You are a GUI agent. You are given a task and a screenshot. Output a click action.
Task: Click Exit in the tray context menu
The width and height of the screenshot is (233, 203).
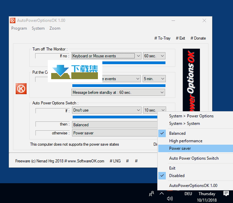pyautogui.click(x=195, y=168)
